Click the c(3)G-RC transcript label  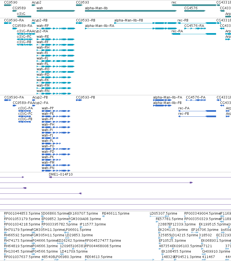point(24,37)
